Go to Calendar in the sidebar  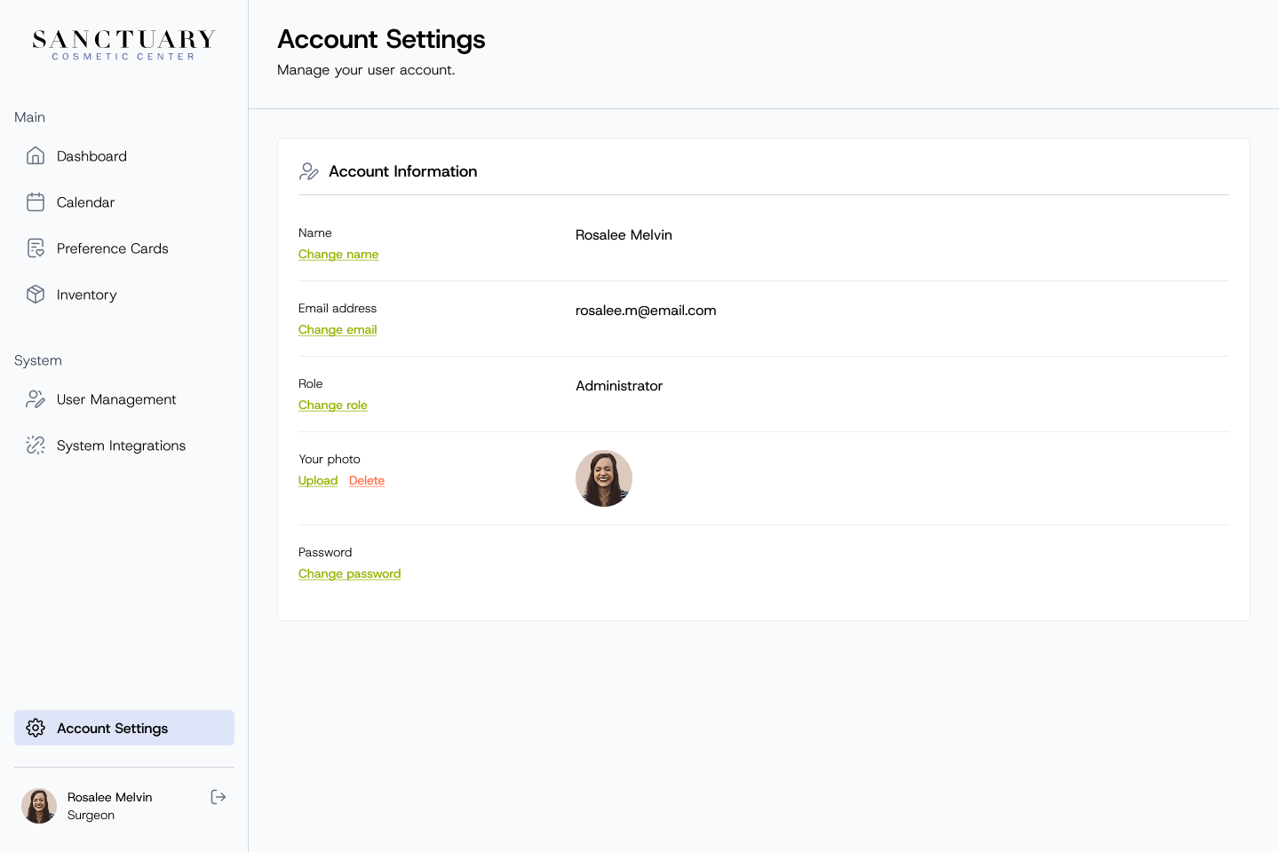pos(124,202)
